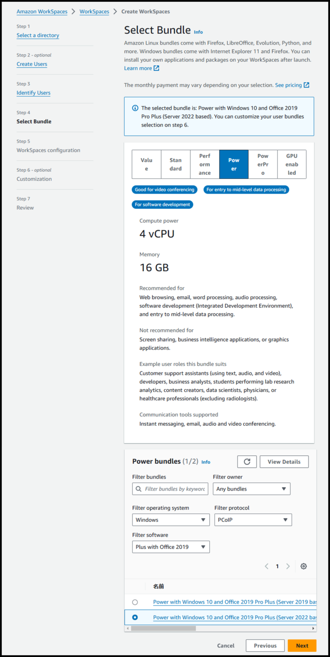Click the Good for video conferencing tag

[165, 190]
